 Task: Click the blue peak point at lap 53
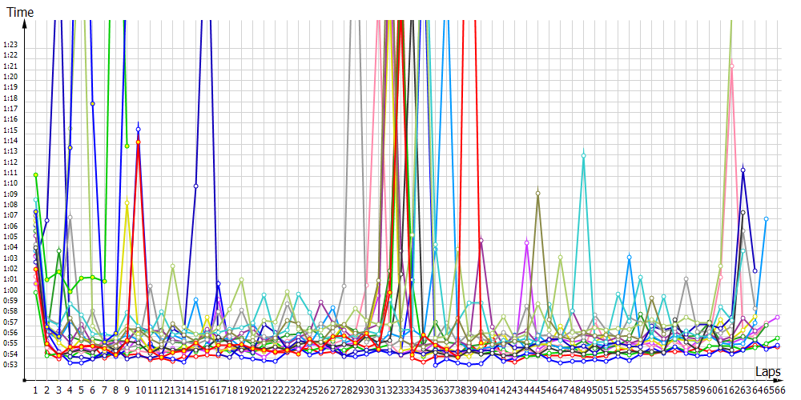[629, 257]
